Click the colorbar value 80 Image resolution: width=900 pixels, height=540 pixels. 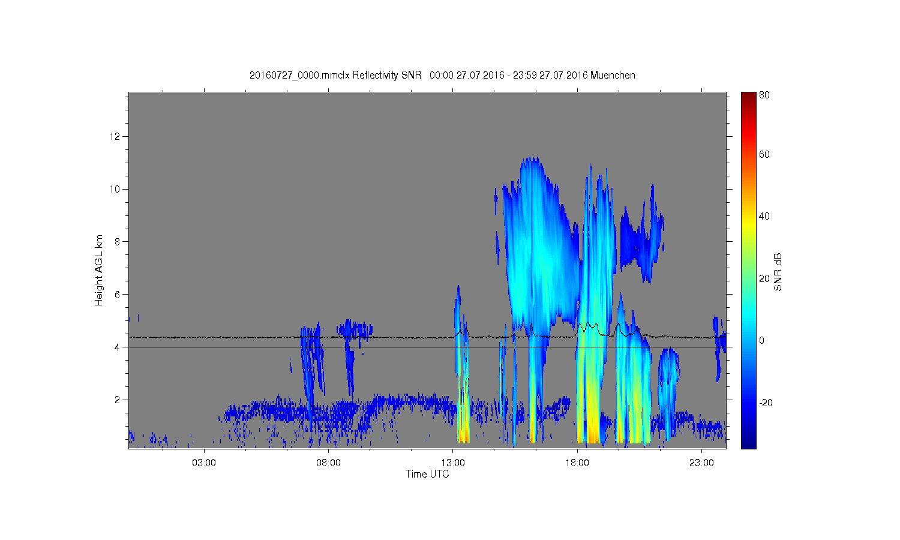pos(764,95)
